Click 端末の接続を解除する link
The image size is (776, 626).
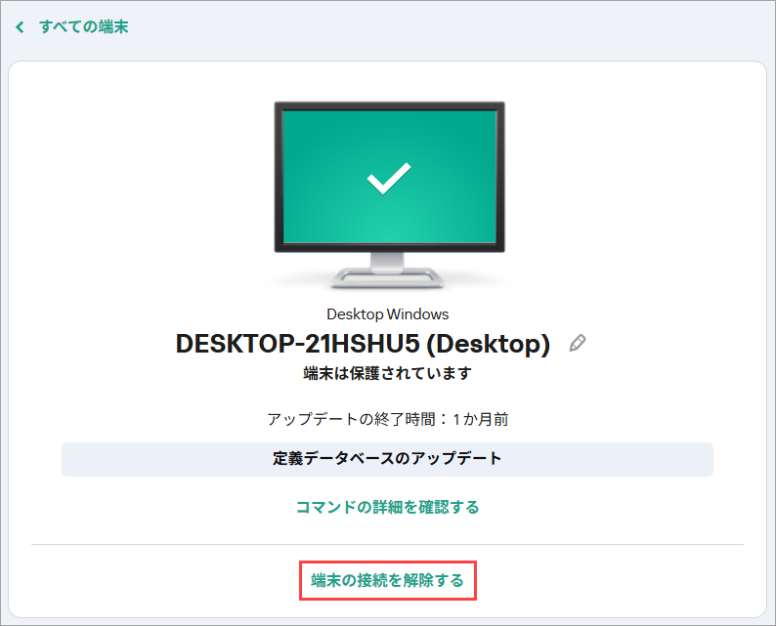coord(387,580)
